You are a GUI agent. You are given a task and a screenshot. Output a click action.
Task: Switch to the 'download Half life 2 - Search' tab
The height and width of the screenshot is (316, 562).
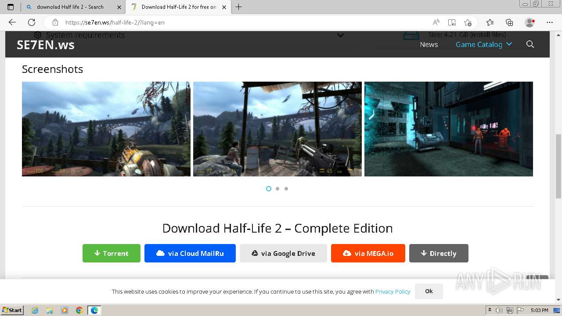(73, 7)
